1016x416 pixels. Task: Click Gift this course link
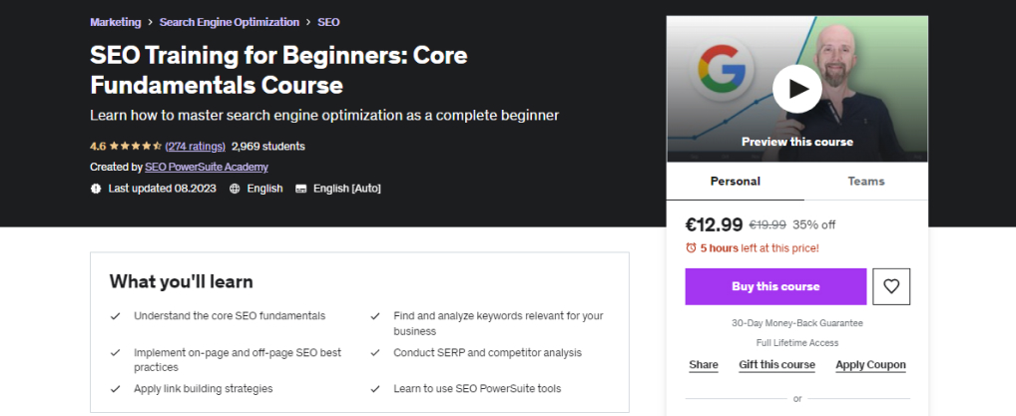tap(776, 365)
